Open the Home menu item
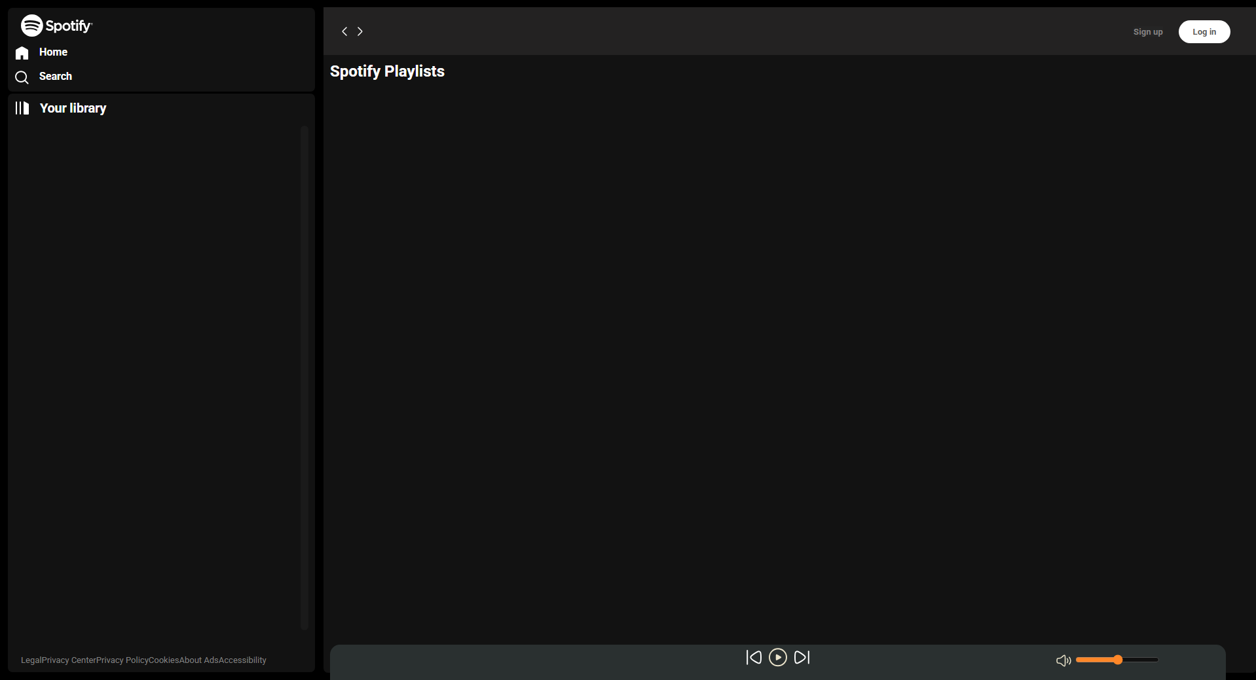Image resolution: width=1256 pixels, height=680 pixels. point(53,52)
